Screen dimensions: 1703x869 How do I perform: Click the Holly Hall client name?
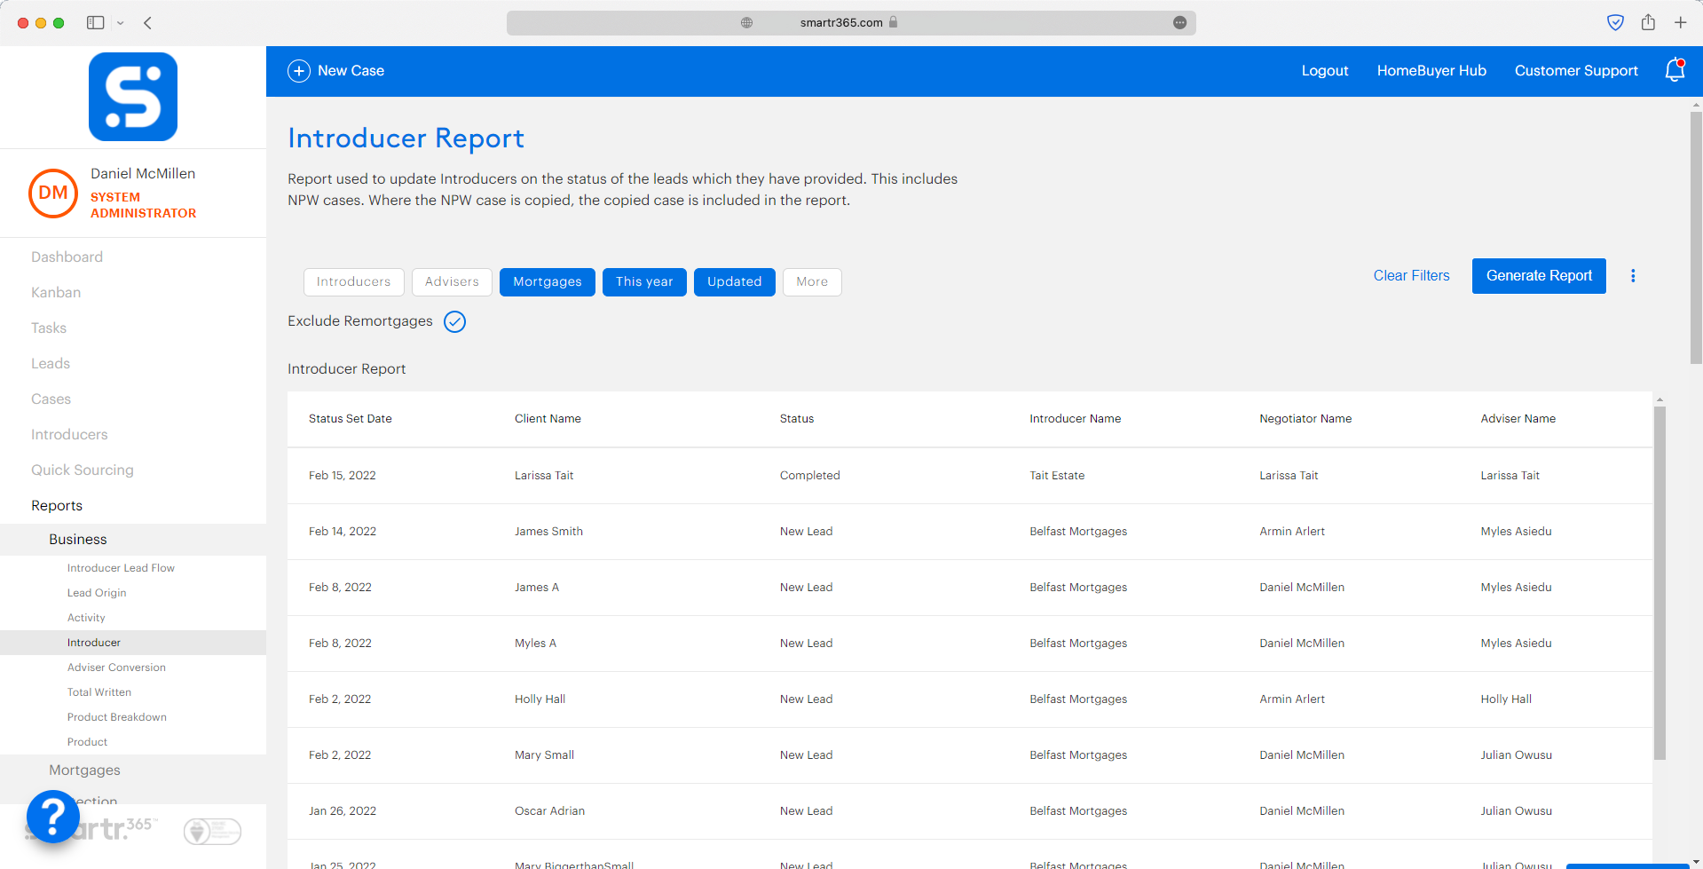coord(540,699)
